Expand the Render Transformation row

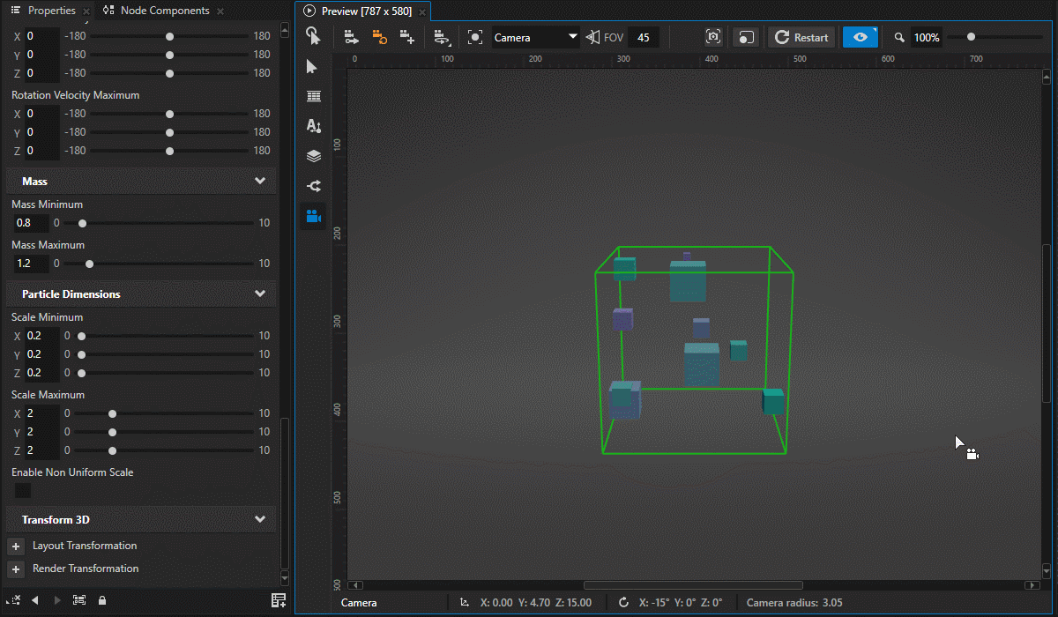15,569
